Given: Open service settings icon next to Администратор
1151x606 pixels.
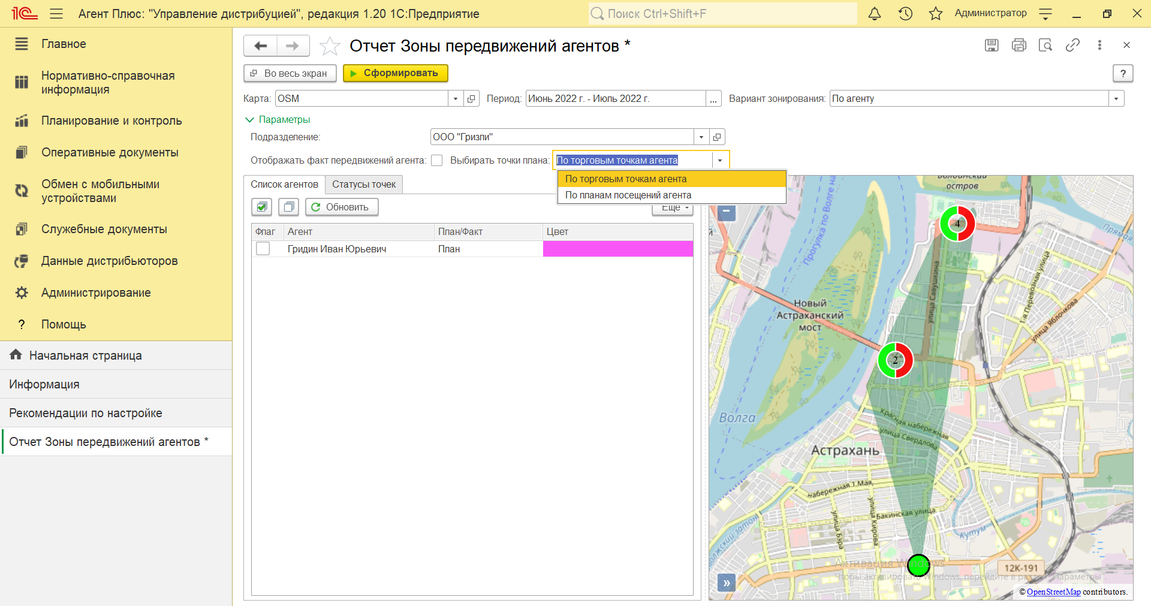Looking at the screenshot, I should click(1045, 13).
